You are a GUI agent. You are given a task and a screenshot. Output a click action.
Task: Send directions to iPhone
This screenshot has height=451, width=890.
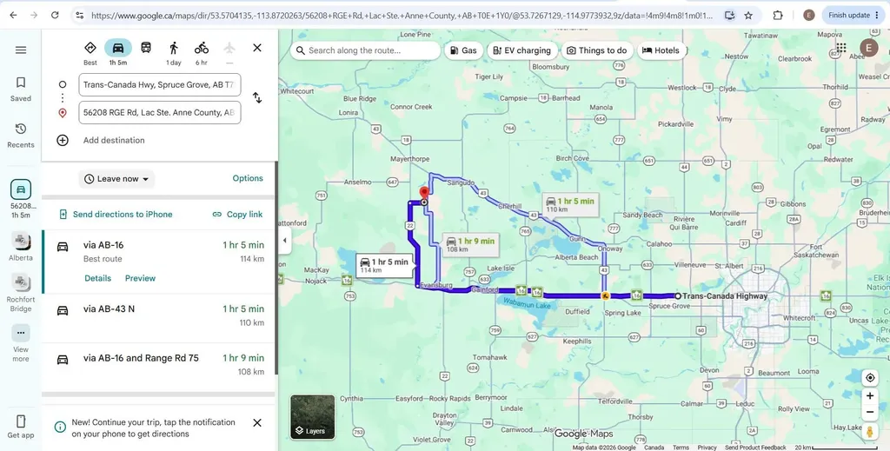(x=116, y=215)
